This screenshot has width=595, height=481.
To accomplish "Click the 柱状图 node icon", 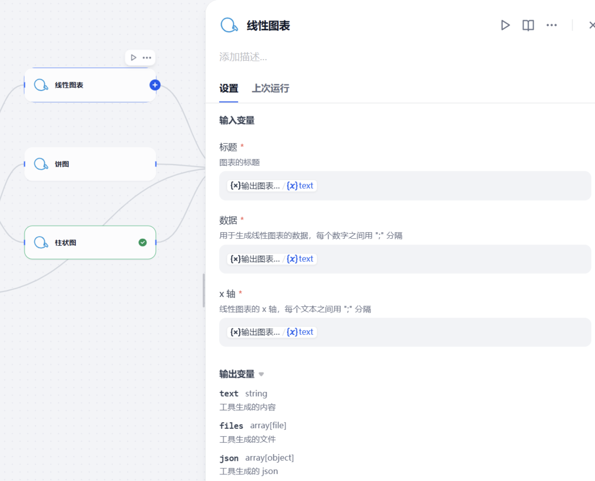I will click(41, 242).
